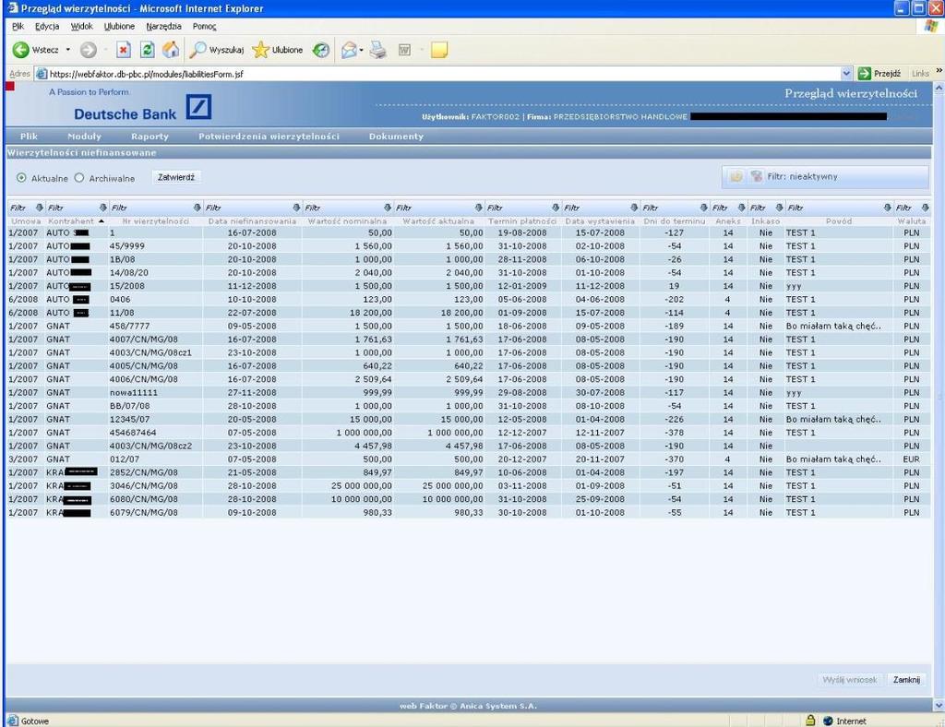Open the Moduły application menu

[84, 137]
